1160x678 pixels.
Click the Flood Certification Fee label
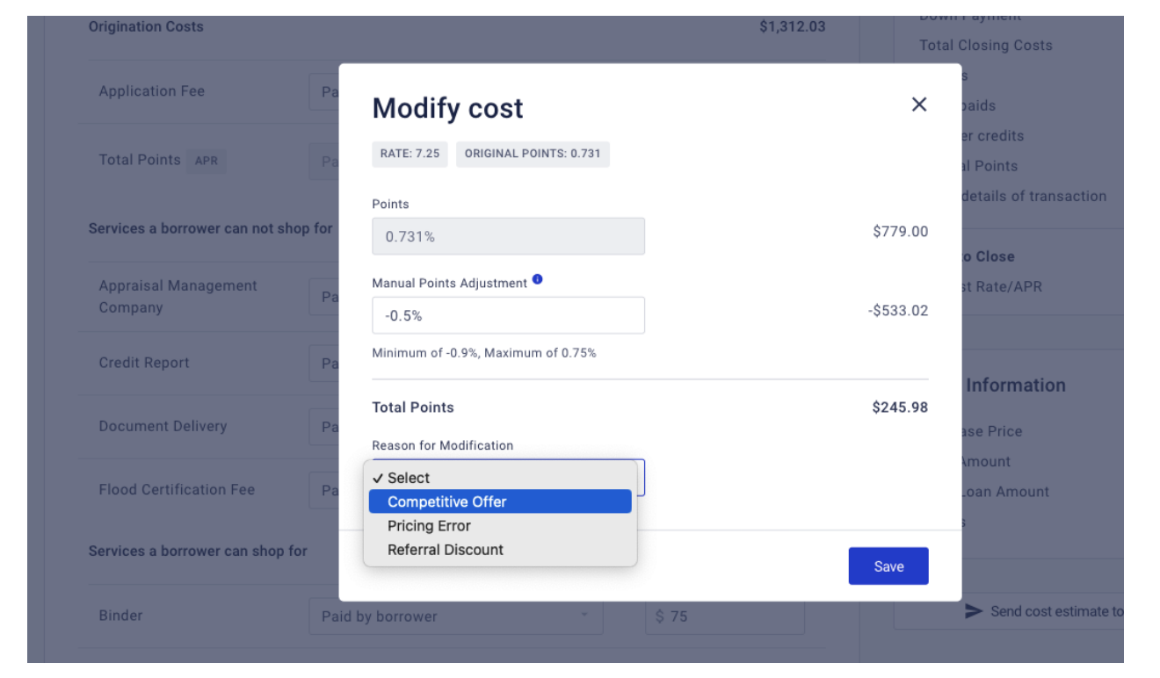pos(177,490)
